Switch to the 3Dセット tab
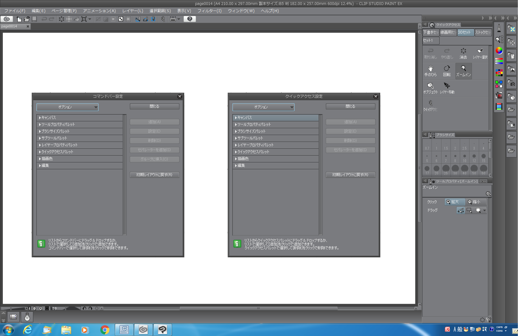518x336 pixels. pos(465,32)
